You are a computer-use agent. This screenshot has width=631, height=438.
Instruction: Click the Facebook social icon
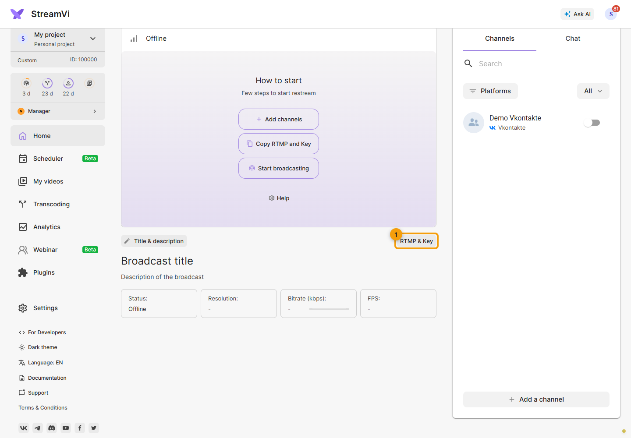coord(80,428)
